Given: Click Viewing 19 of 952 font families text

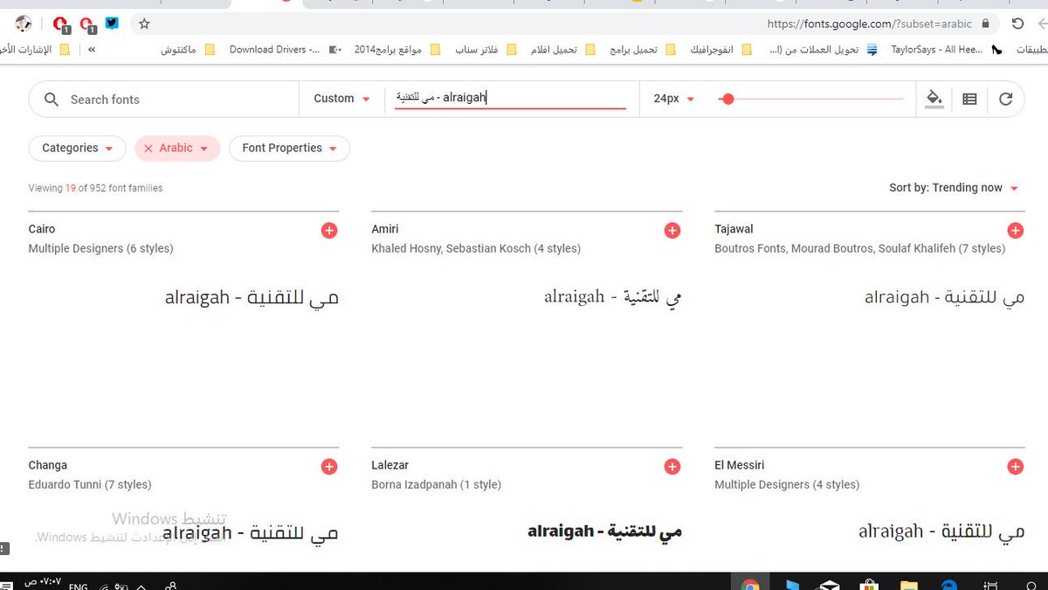Looking at the screenshot, I should [95, 188].
